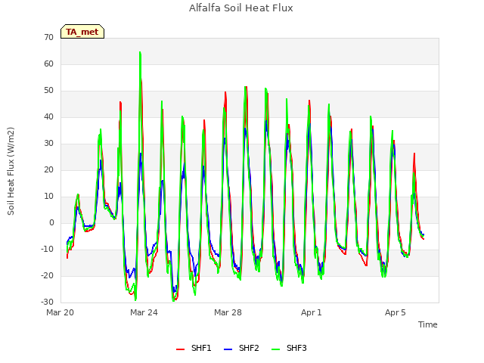This screenshot has height=363, width=484.
Task: Click the Apr 5 x-axis tick label
Action: coord(396,312)
